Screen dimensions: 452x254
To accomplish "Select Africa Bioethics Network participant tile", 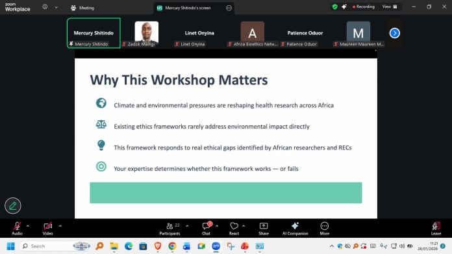I will pos(253,33).
